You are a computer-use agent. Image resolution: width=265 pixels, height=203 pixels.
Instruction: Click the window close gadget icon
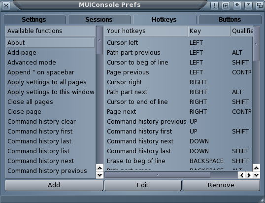pyautogui.click(x=6, y=5)
